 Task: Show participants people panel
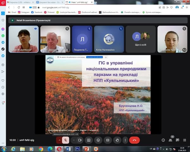pos(170,140)
